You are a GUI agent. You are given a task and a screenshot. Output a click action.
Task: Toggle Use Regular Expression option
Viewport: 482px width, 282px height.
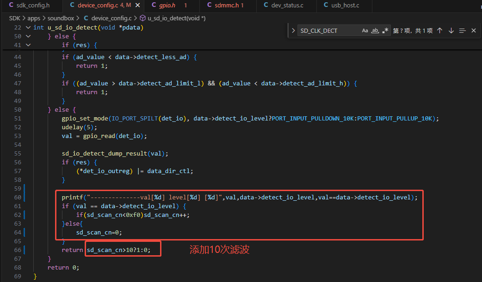pos(385,30)
